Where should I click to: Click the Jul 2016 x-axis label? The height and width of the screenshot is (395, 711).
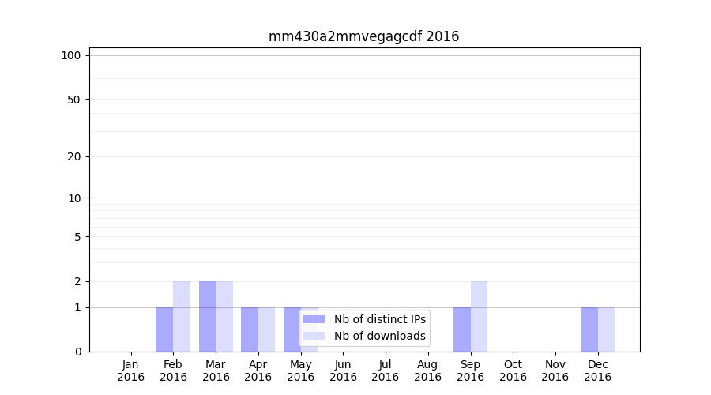pos(386,371)
